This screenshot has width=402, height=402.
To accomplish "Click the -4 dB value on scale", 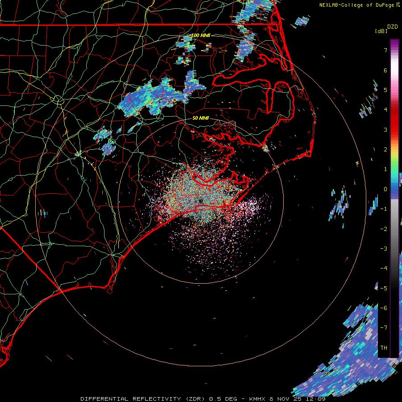I will tap(384, 268).
